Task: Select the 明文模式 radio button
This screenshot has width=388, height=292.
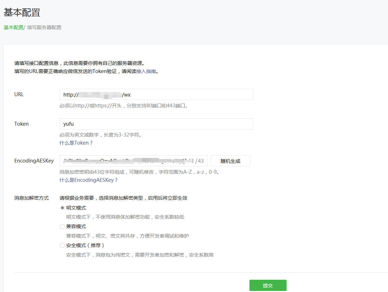Action: point(62,208)
